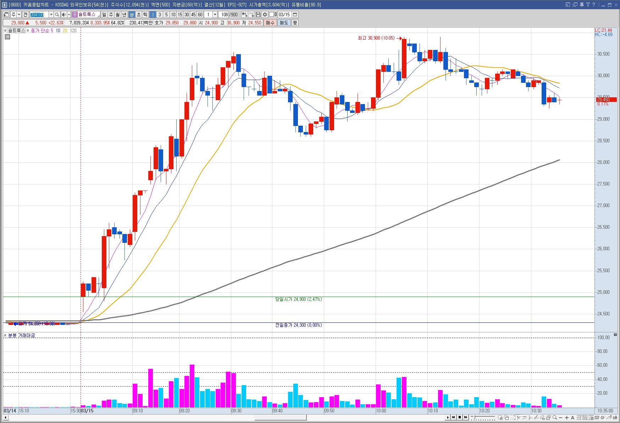The height and width of the screenshot is (423, 620).
Task: Click the 종가 단순 moving average label
Action: (x=40, y=31)
